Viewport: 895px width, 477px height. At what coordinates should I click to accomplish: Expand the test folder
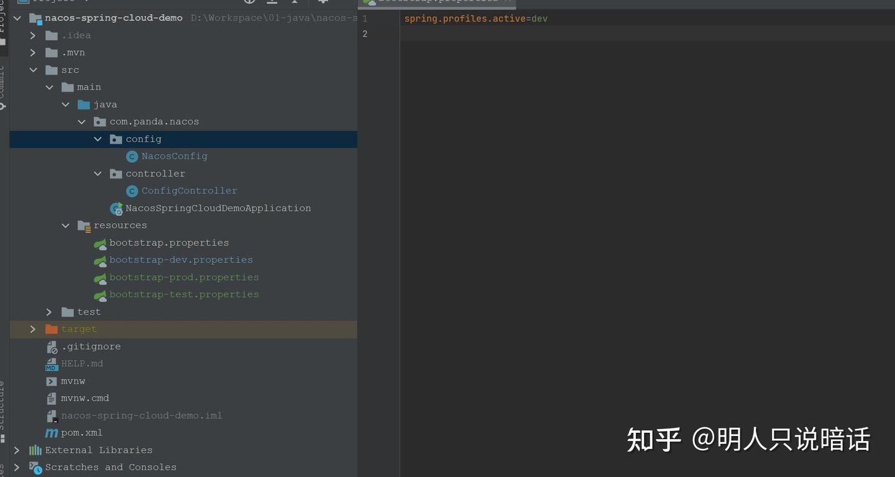pos(50,312)
